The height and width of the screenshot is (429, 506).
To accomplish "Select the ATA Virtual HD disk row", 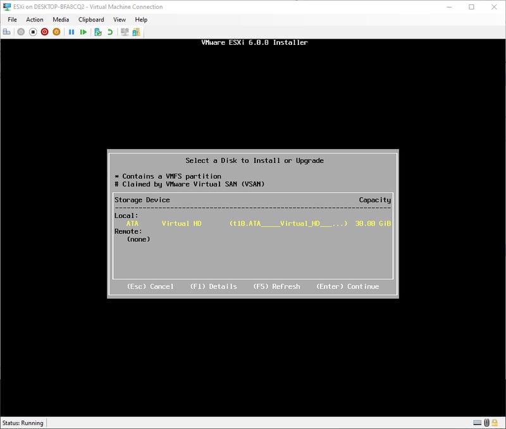I will 252,224.
